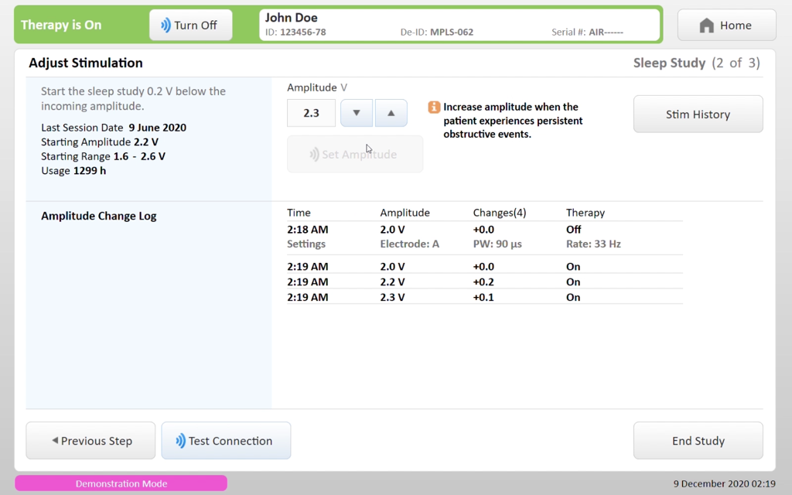Click the back arrow icon on Previous Step

(55, 440)
